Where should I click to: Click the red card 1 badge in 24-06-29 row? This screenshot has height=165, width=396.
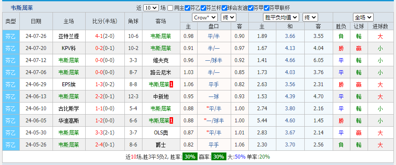(x=171, y=84)
